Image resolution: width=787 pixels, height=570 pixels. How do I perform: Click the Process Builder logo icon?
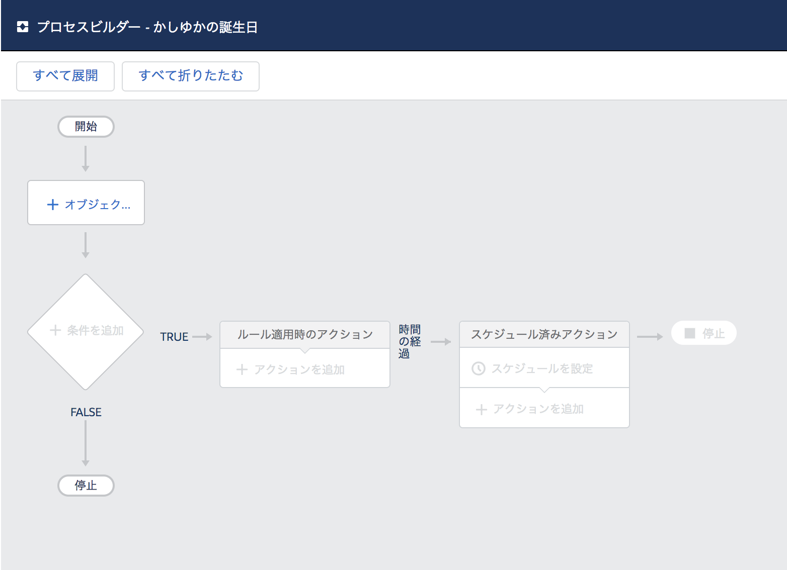pyautogui.click(x=23, y=27)
